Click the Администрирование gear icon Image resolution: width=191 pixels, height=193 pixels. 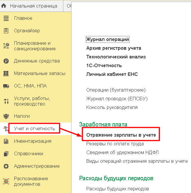pyautogui.click(x=6, y=166)
